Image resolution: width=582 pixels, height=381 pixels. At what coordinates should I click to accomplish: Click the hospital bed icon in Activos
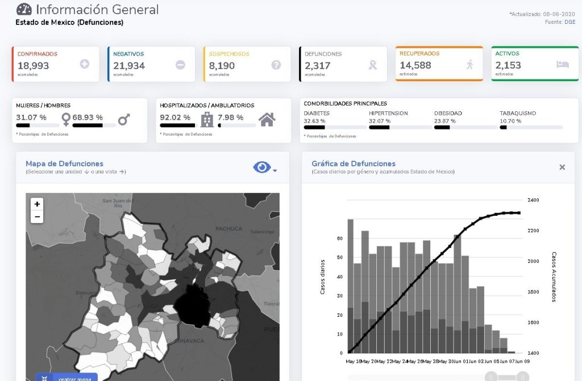coord(562,64)
